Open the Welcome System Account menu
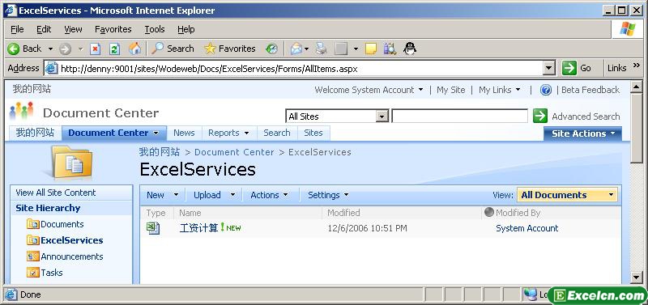The width and height of the screenshot is (648, 305). pos(369,90)
